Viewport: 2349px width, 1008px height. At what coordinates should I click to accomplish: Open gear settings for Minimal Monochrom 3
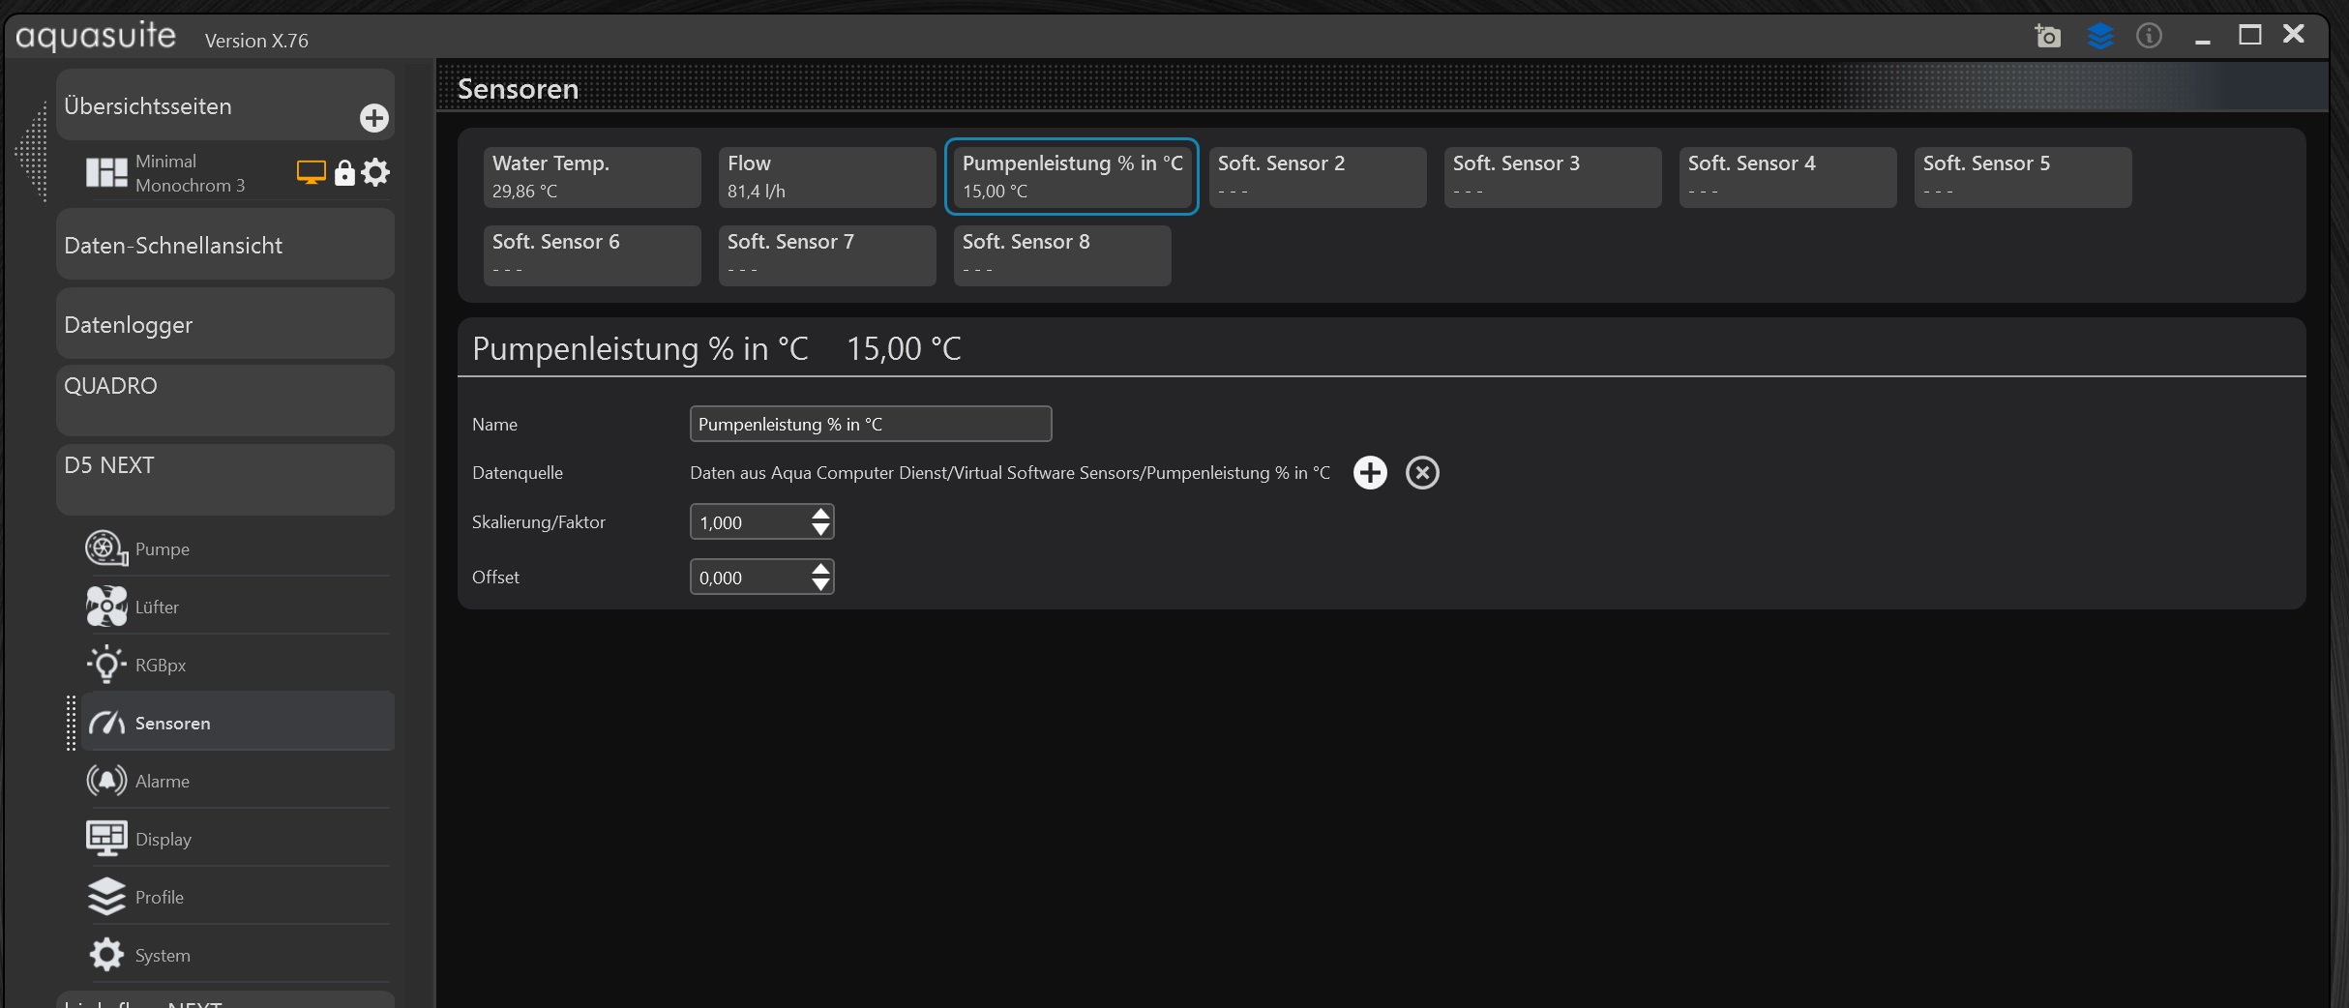[x=375, y=173]
